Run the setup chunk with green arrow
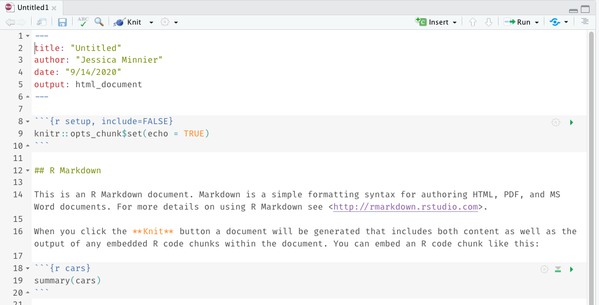 pyautogui.click(x=571, y=122)
